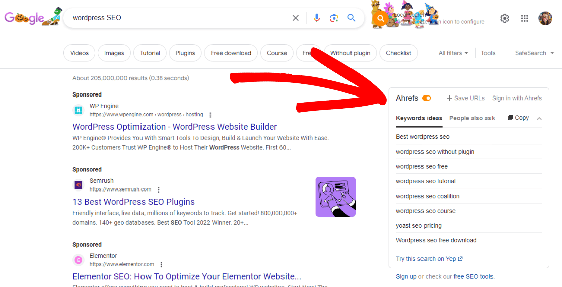The height and width of the screenshot is (287, 562).
Task: Switch to People also ask tab
Action: (x=472, y=118)
